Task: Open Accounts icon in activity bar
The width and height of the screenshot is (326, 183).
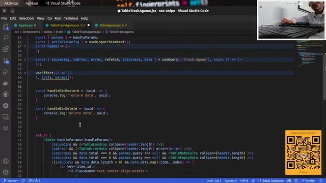Action: (6, 161)
